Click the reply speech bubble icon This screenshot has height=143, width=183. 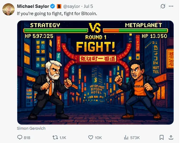click(x=20, y=137)
